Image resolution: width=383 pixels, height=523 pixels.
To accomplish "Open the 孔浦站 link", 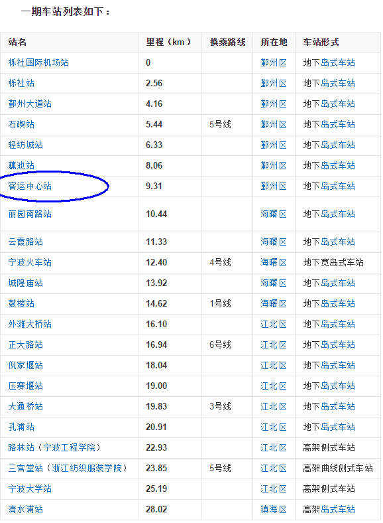I will [x=21, y=427].
